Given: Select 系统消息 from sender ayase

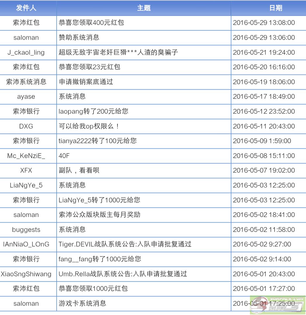Looking at the screenshot, I should point(72,96).
